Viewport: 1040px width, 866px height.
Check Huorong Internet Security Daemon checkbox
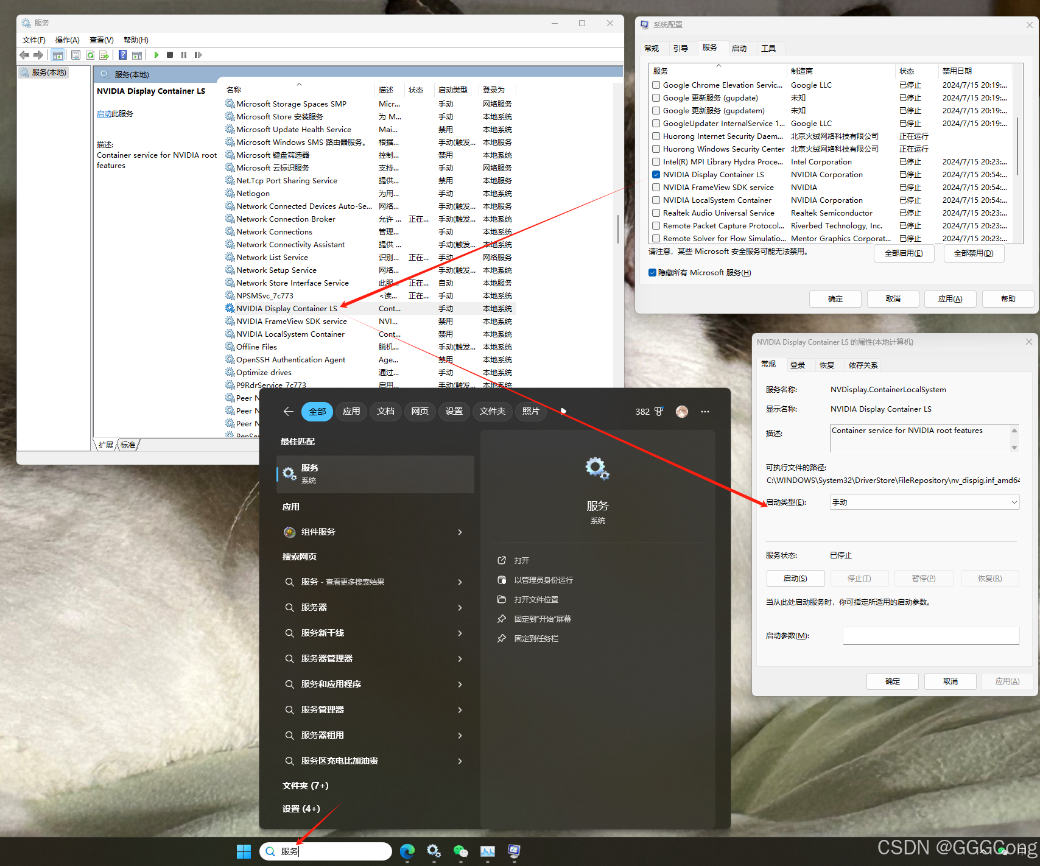656,136
